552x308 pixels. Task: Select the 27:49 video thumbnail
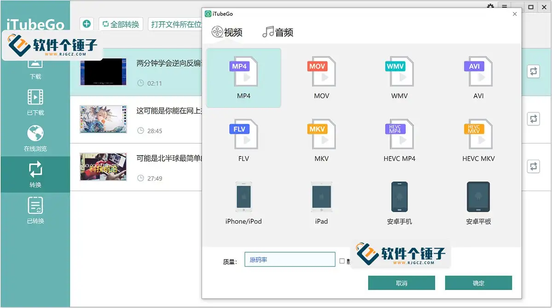tap(103, 167)
